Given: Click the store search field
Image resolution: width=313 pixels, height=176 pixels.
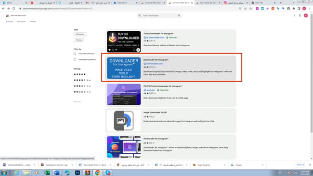Looking at the screenshot, I should click(159, 15).
